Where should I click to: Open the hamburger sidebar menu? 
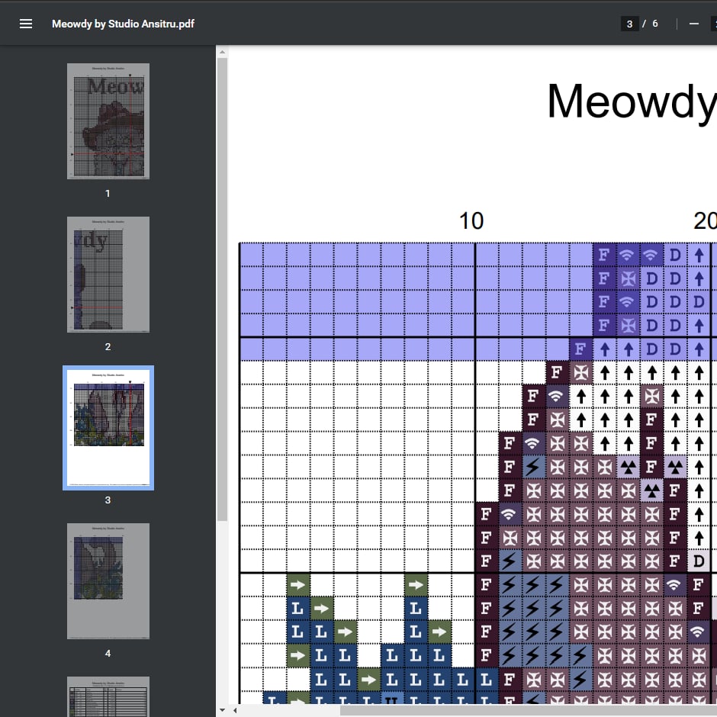coord(26,24)
